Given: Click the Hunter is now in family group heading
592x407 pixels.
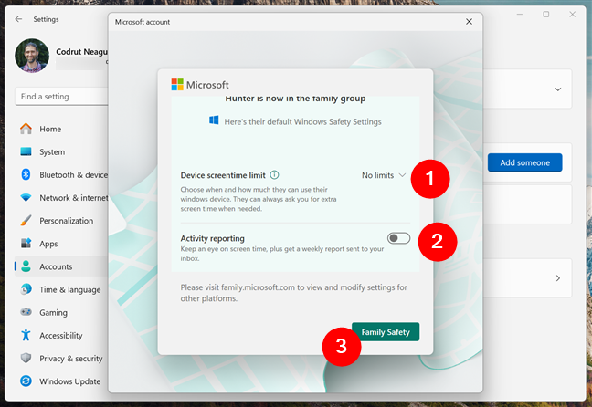Looking at the screenshot, I should (295, 99).
